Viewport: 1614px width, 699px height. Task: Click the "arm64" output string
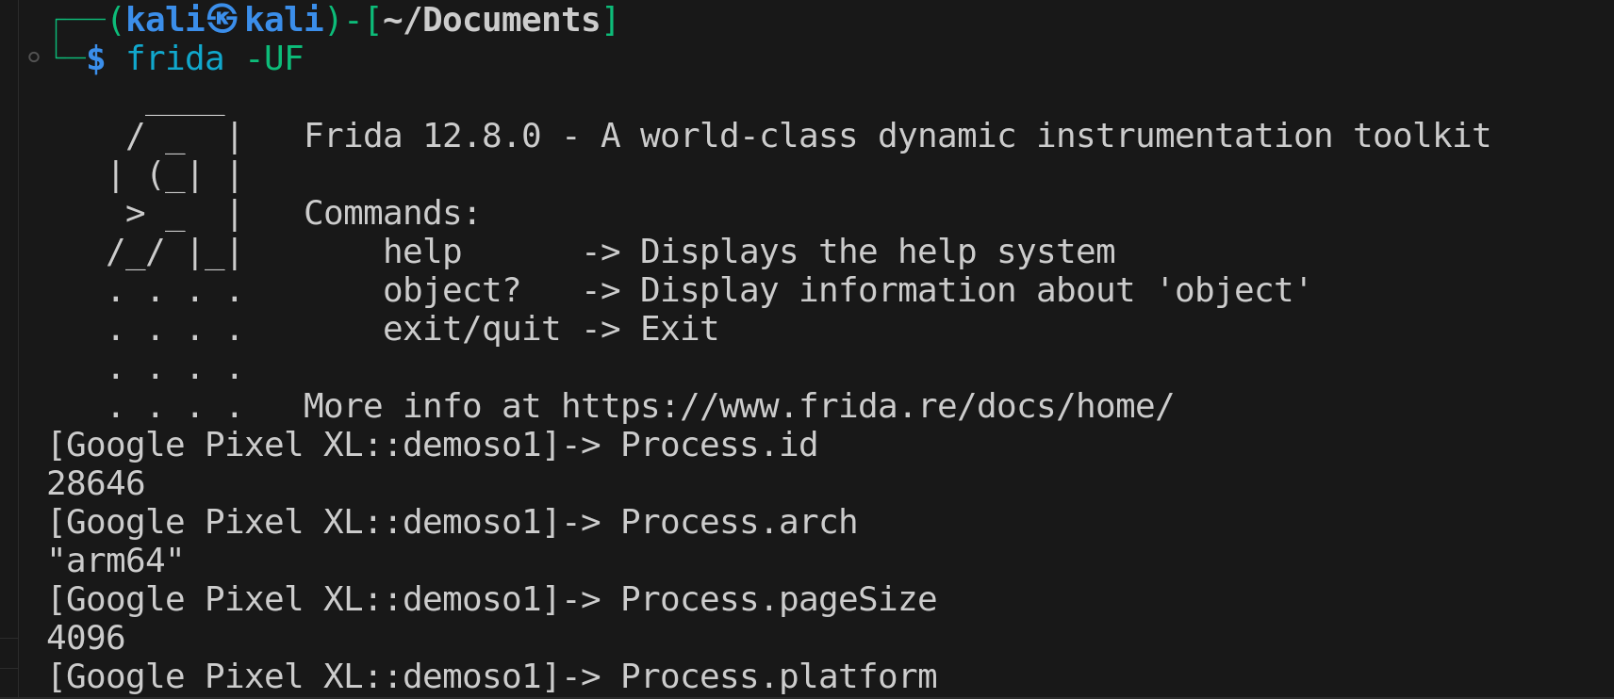115,561
